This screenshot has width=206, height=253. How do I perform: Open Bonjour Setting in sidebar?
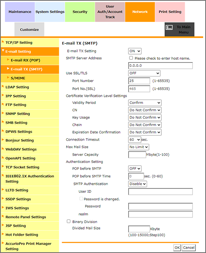point(30,140)
